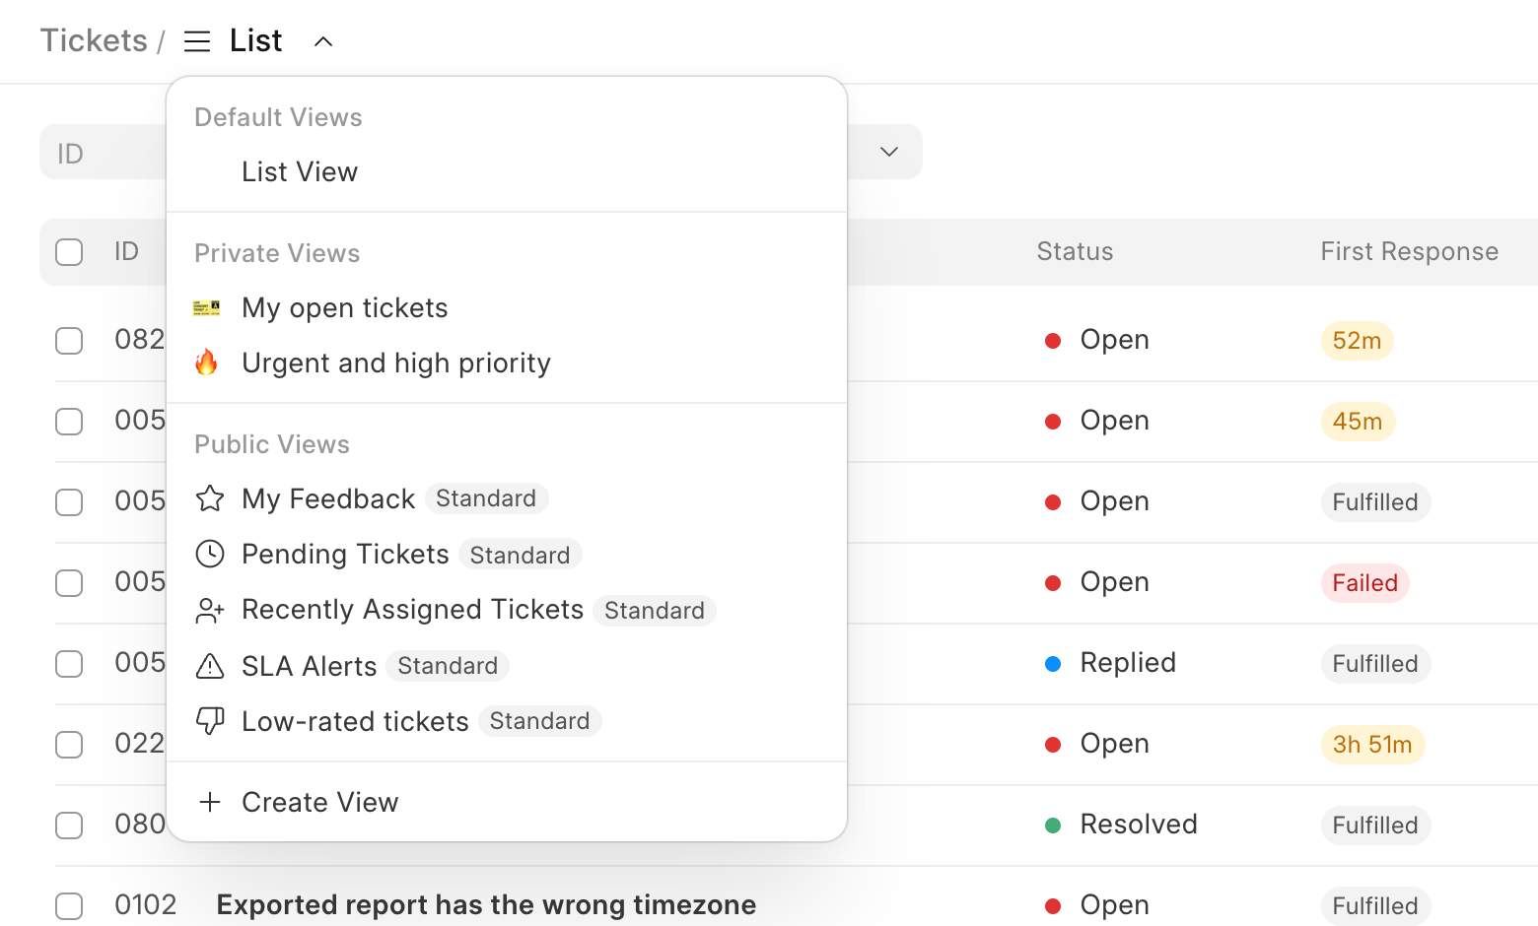Click the clock icon next to Pending Tickets
Viewport: 1538px width, 926px height.
tap(210, 554)
